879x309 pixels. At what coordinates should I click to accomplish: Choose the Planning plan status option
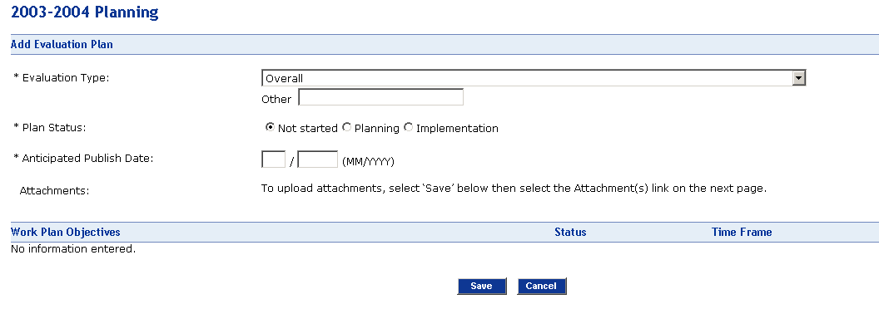[x=346, y=127]
